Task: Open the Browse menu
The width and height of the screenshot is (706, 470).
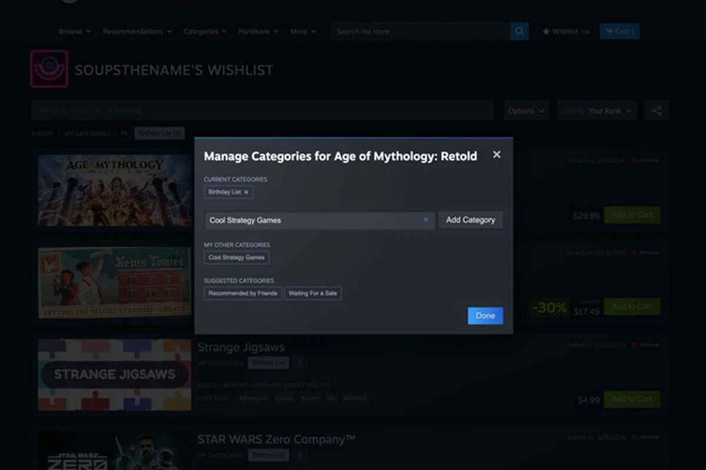Action: (x=74, y=31)
